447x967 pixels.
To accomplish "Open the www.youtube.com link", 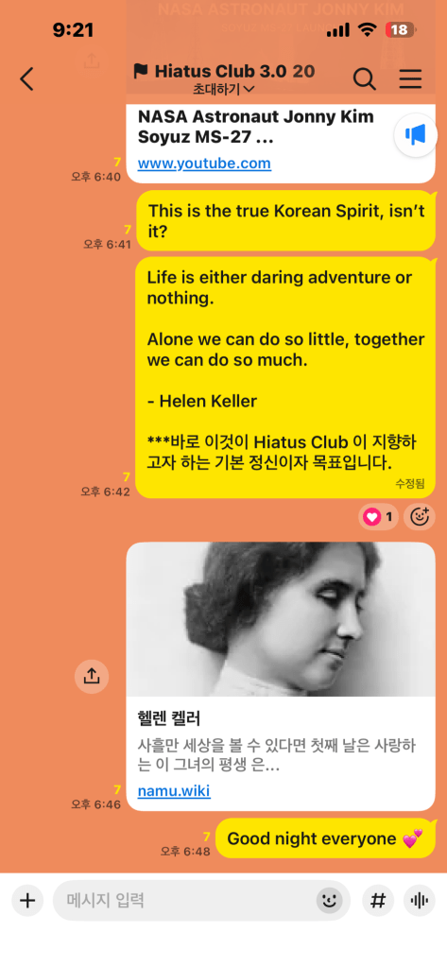I will tap(204, 164).
